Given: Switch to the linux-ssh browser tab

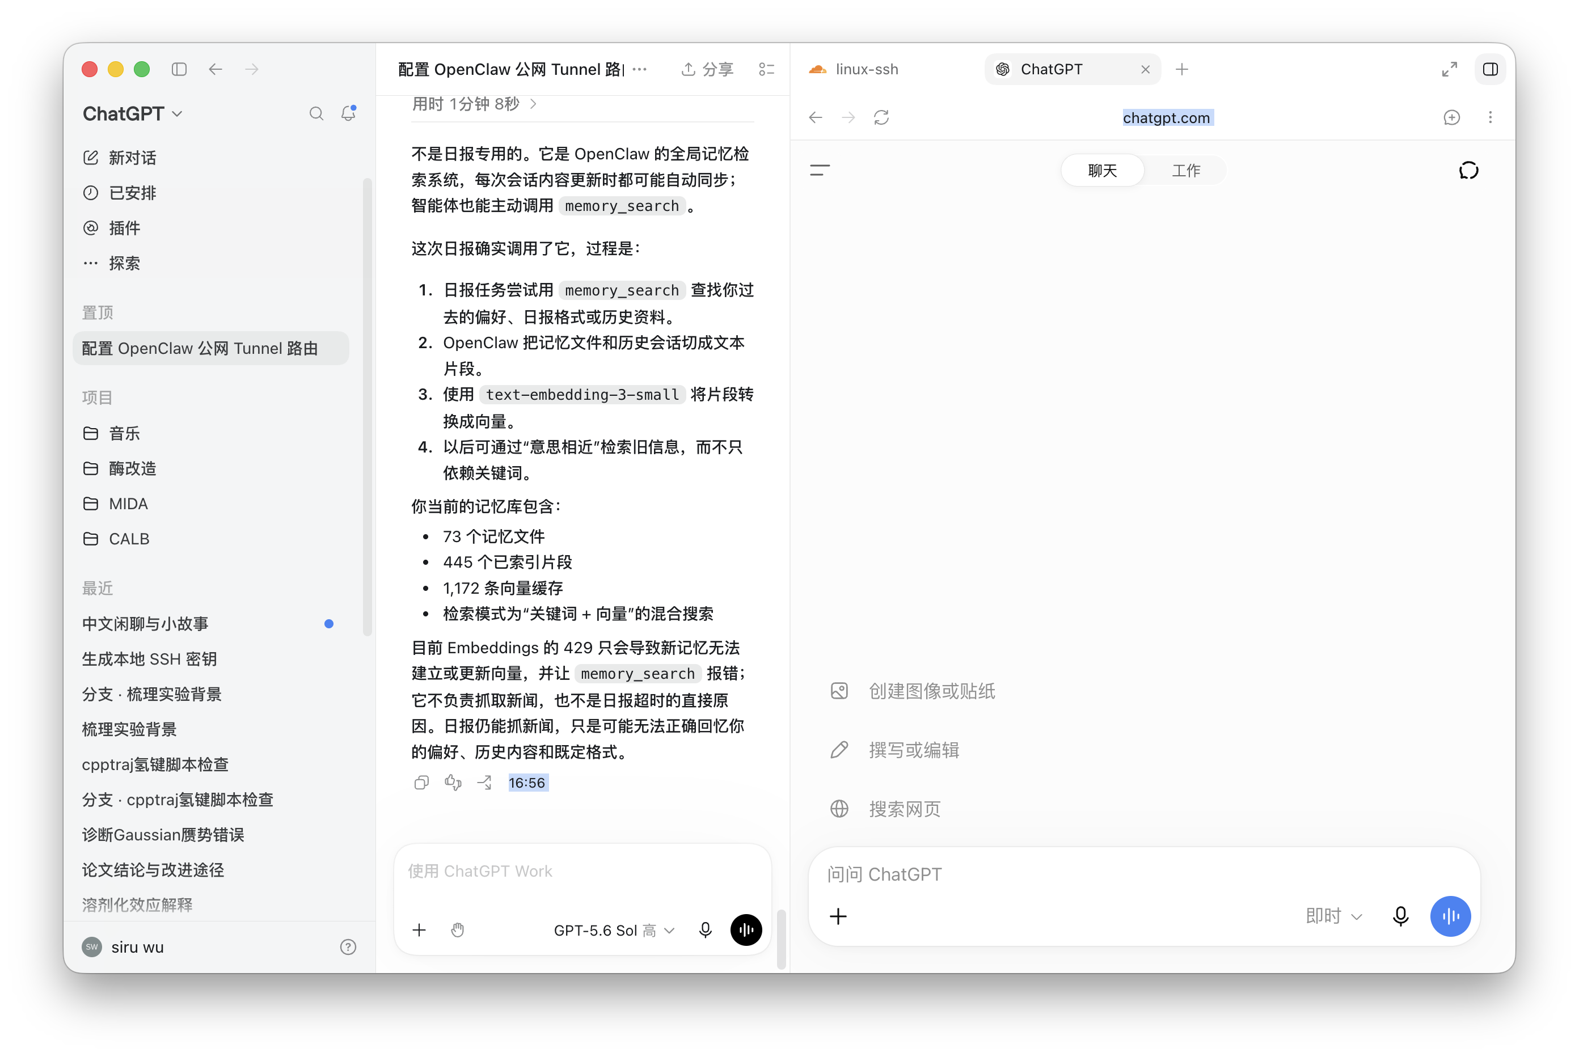Looking at the screenshot, I should pyautogui.click(x=854, y=69).
